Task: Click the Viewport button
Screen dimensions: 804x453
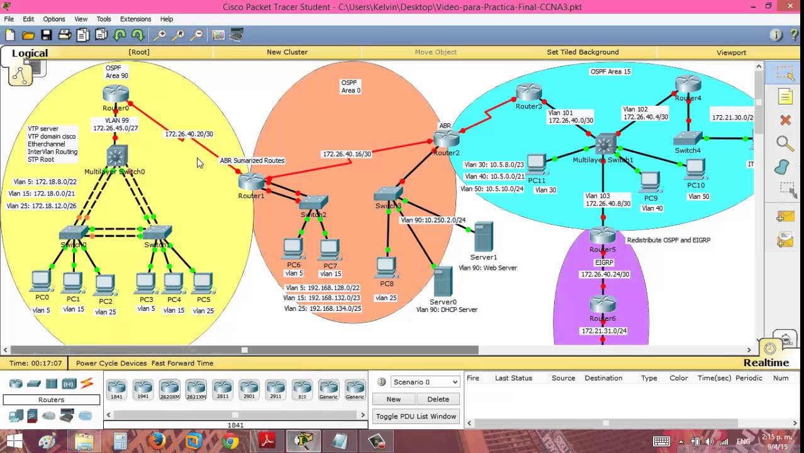Action: coord(731,52)
